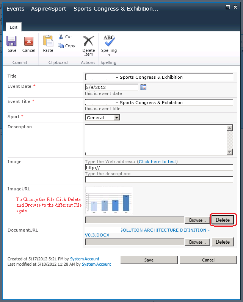Maximize the dialog window
The height and width of the screenshot is (302, 243).
[x=228, y=7]
